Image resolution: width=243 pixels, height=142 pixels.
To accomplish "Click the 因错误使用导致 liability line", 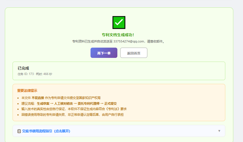I will pyautogui.click(x=72, y=115).
